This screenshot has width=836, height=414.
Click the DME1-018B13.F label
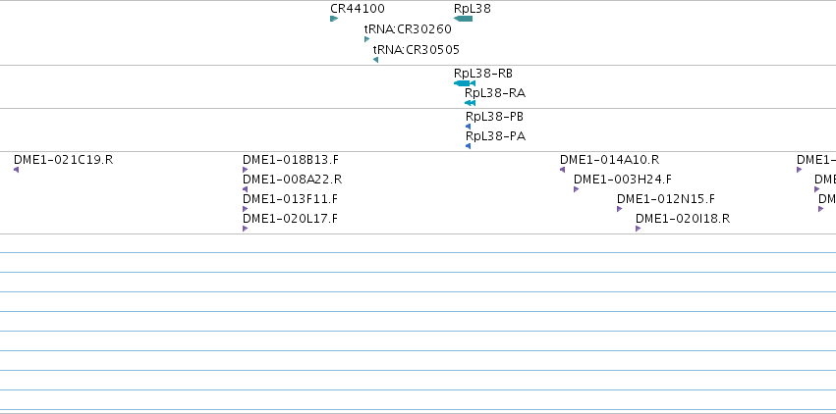click(x=291, y=160)
